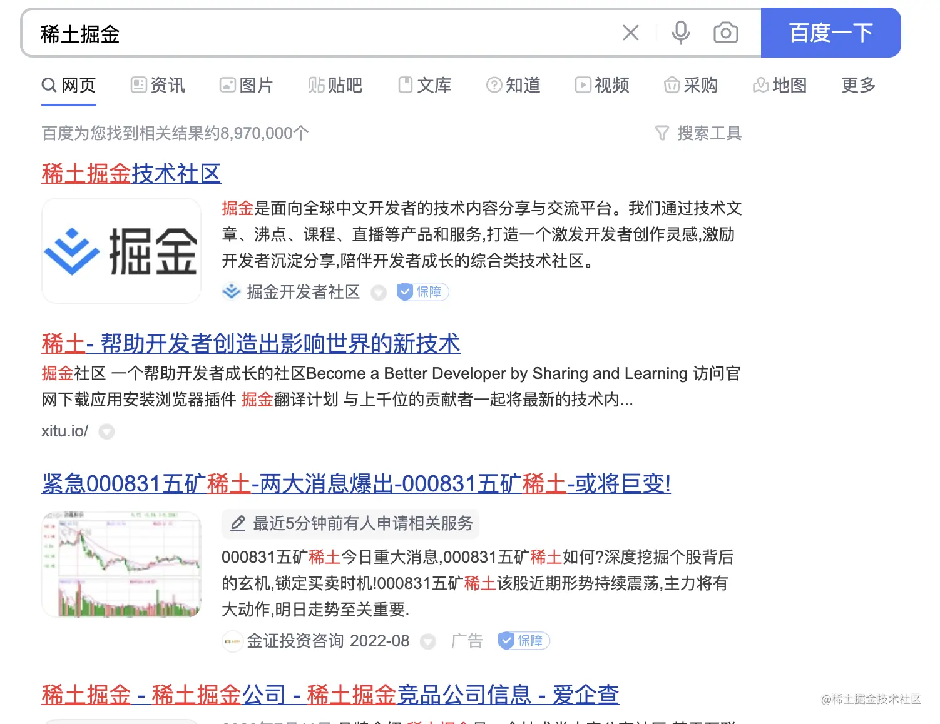The image size is (940, 724).
Task: Click the stock chart thumbnail
Action: [x=121, y=565]
